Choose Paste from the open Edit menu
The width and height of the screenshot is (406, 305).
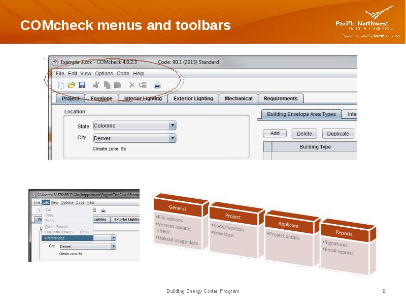tap(67, 221)
